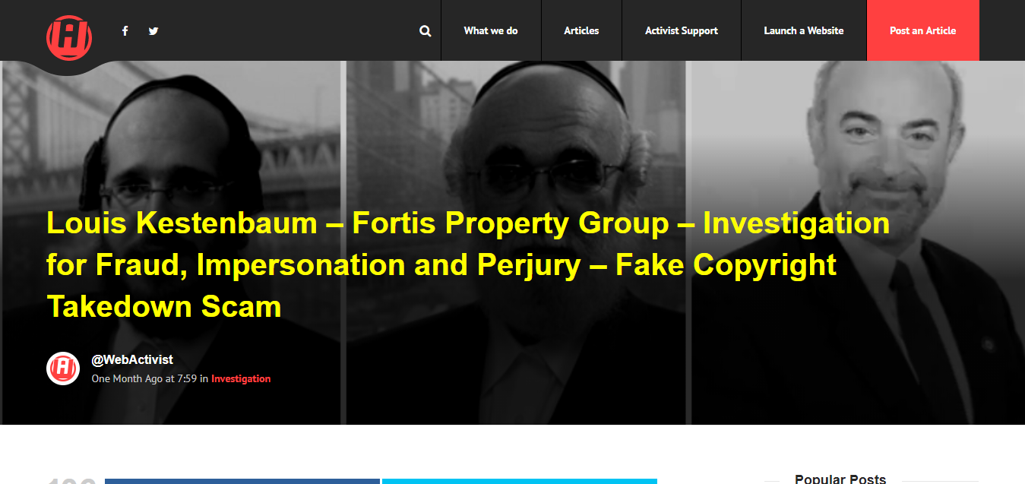Click the dark blue Facebook share bar
Screen dimensions: 1025x484
242,481
